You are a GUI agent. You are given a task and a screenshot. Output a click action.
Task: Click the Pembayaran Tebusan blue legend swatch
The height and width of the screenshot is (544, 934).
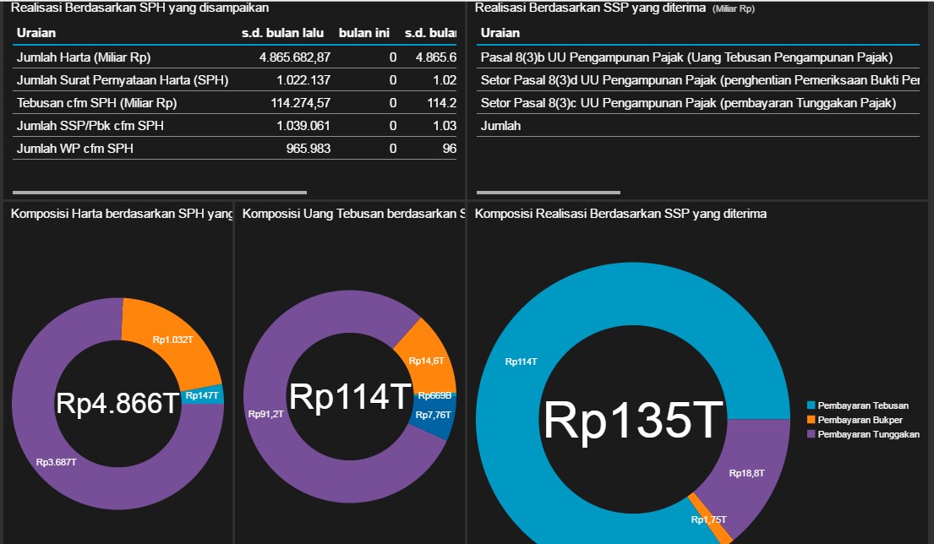coord(811,405)
